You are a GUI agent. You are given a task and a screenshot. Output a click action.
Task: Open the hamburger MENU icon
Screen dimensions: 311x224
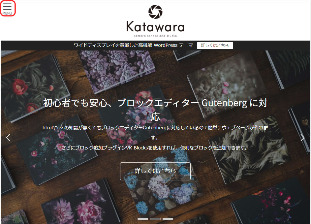(7, 8)
